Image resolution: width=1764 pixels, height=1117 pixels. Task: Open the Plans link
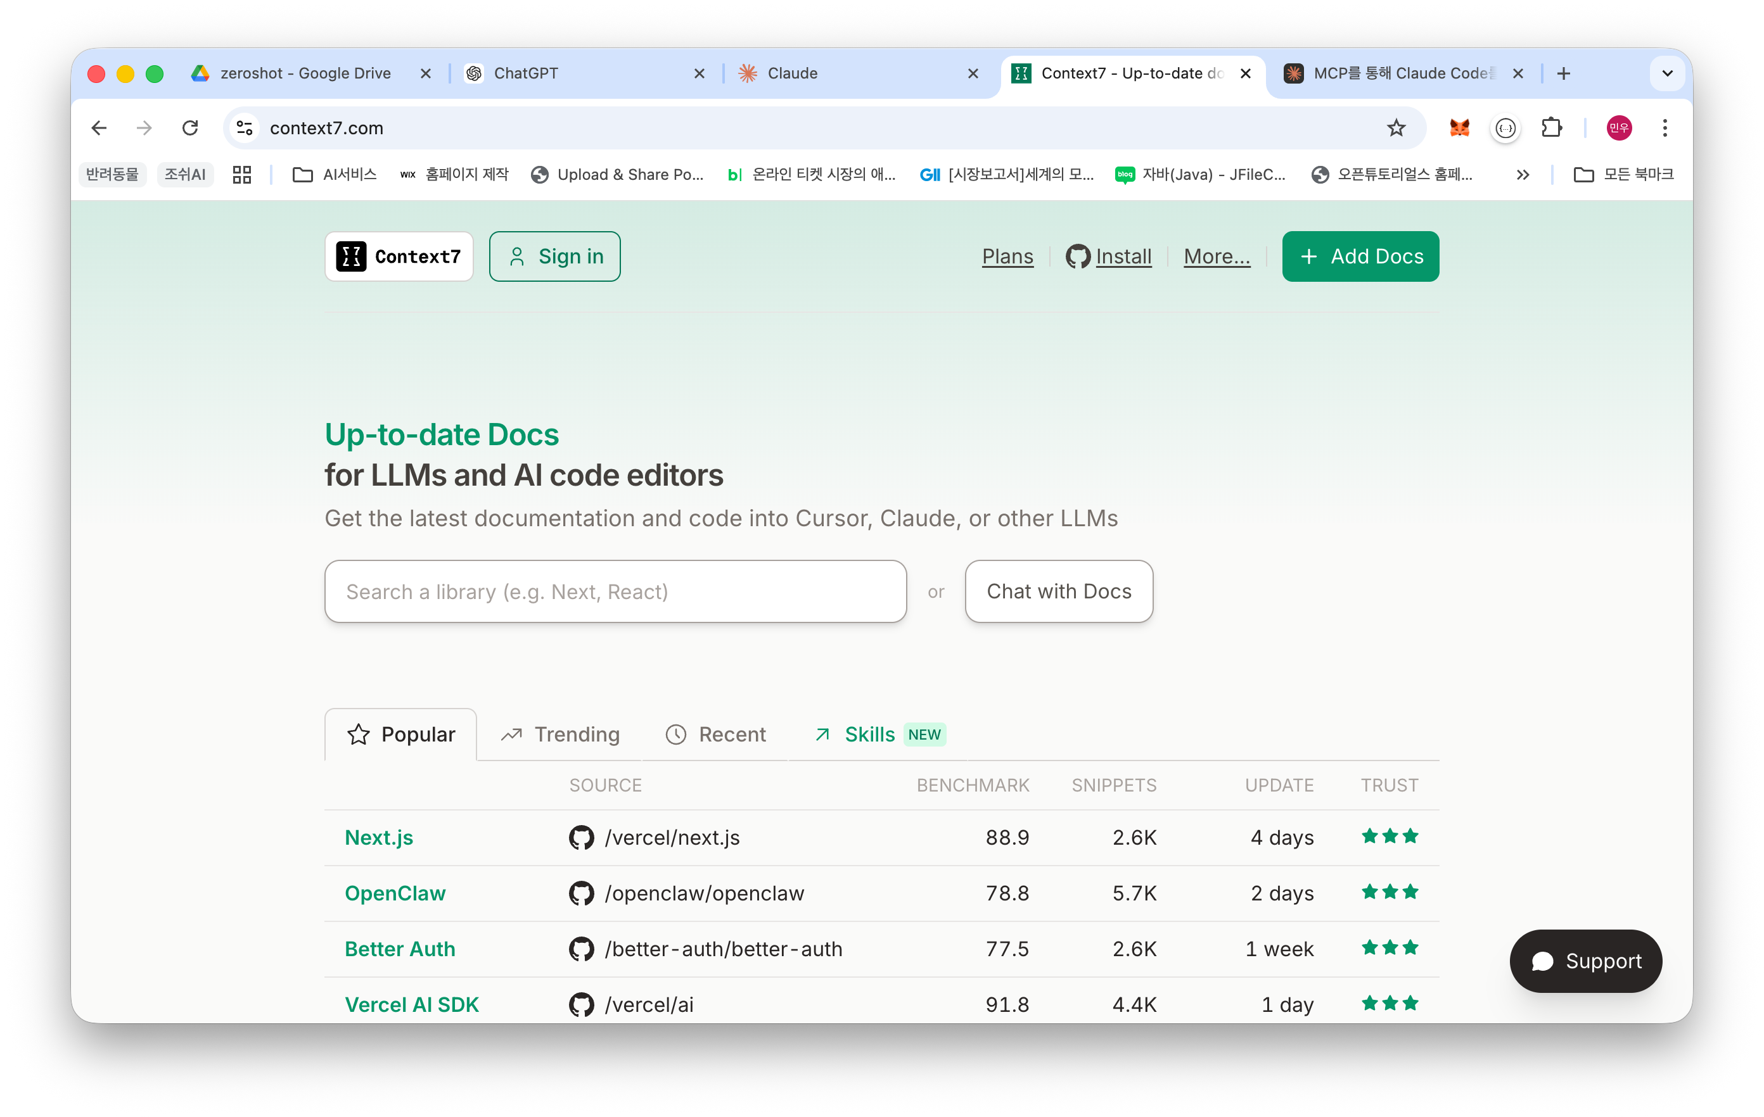coord(1007,256)
